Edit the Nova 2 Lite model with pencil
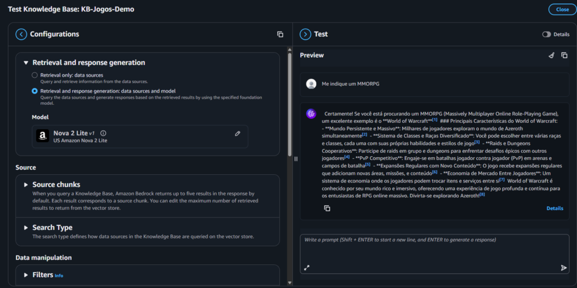This screenshot has height=288, width=577. 238,134
